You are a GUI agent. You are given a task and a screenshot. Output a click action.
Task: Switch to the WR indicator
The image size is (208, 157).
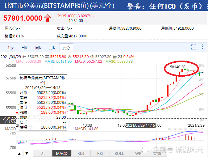[138, 154]
